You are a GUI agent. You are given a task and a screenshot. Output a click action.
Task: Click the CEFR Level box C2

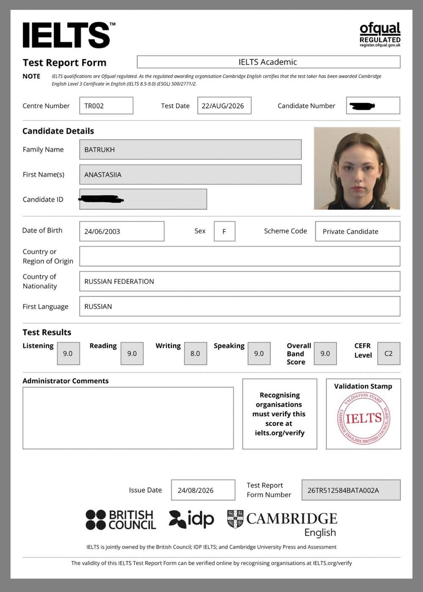click(389, 354)
